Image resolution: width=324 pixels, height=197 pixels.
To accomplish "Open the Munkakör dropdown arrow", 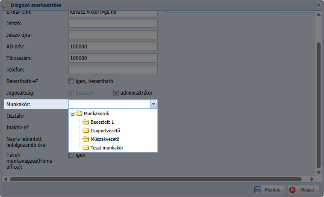I will pos(153,104).
